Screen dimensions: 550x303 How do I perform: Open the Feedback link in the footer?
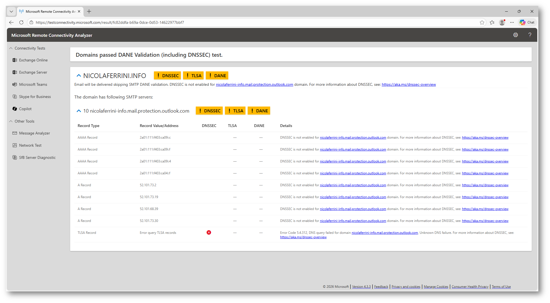pyautogui.click(x=381, y=287)
